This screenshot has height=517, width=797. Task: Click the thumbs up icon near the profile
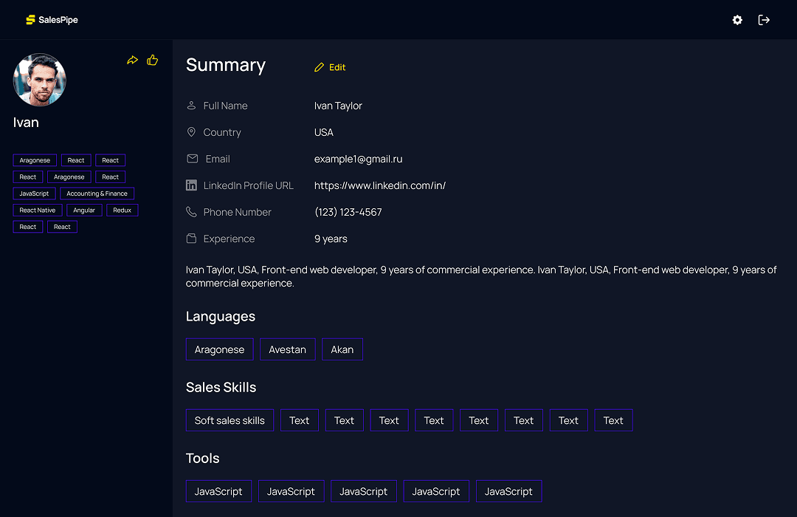152,60
